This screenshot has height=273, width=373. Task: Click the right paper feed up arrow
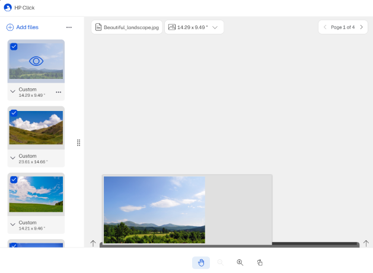366,243
